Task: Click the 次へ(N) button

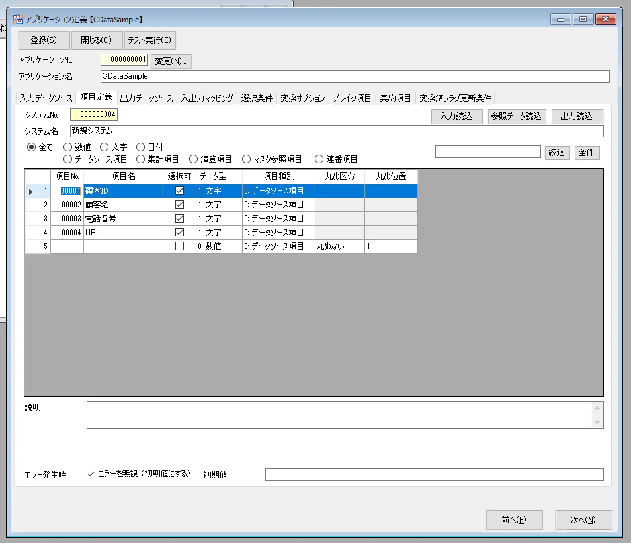Action: (584, 520)
